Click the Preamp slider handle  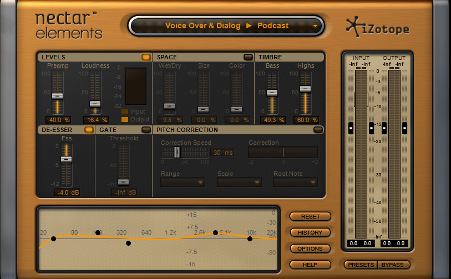click(x=57, y=96)
